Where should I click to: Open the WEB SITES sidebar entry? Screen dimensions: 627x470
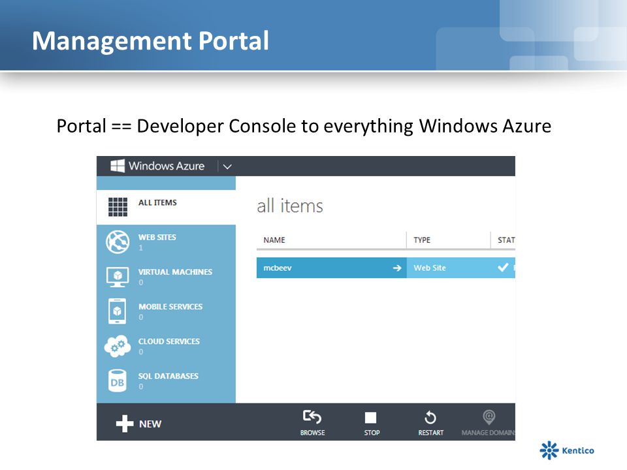[166, 242]
